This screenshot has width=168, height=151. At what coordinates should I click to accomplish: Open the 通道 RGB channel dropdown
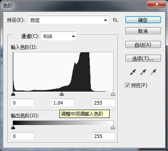(x=59, y=36)
